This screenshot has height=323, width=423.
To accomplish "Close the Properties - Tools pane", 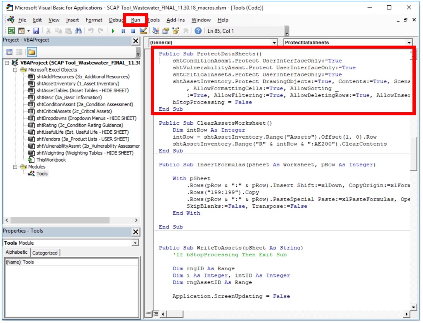I will pos(136,232).
